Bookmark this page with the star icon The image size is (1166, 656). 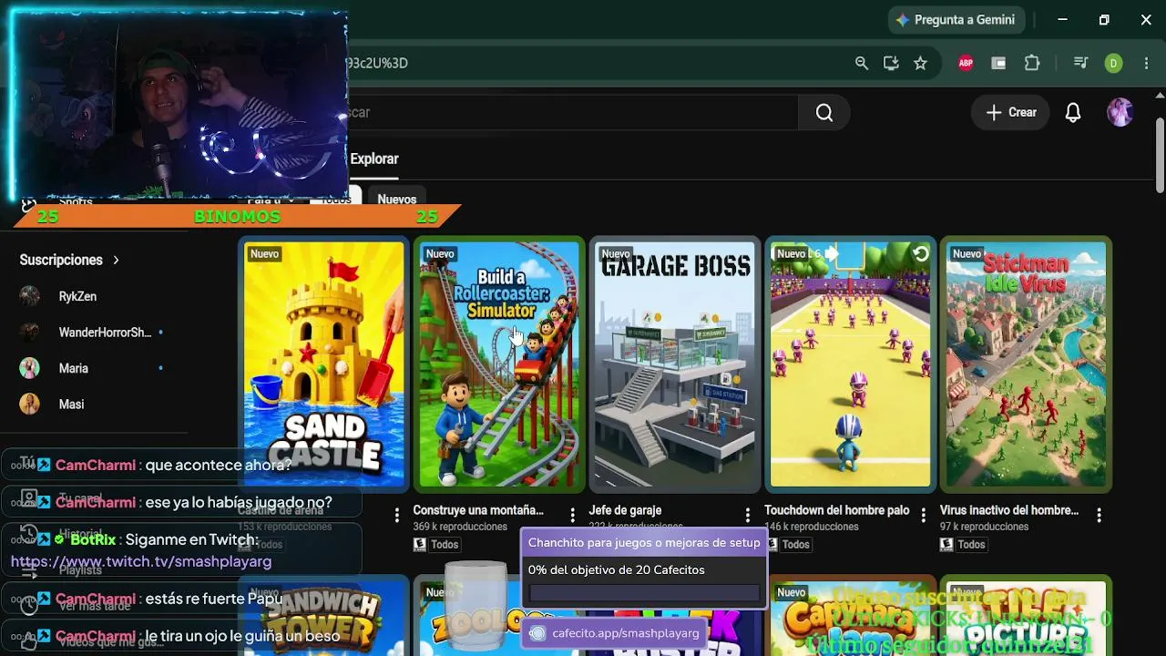coord(920,63)
